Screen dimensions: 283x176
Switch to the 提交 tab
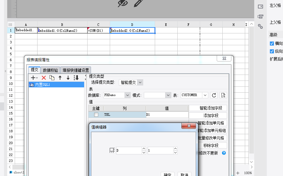click(x=34, y=70)
